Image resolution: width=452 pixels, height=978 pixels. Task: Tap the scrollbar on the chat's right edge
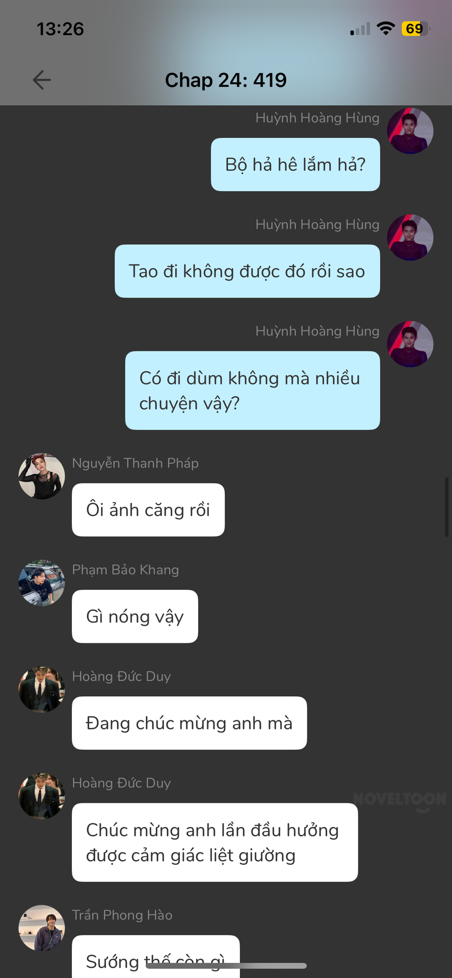447,507
